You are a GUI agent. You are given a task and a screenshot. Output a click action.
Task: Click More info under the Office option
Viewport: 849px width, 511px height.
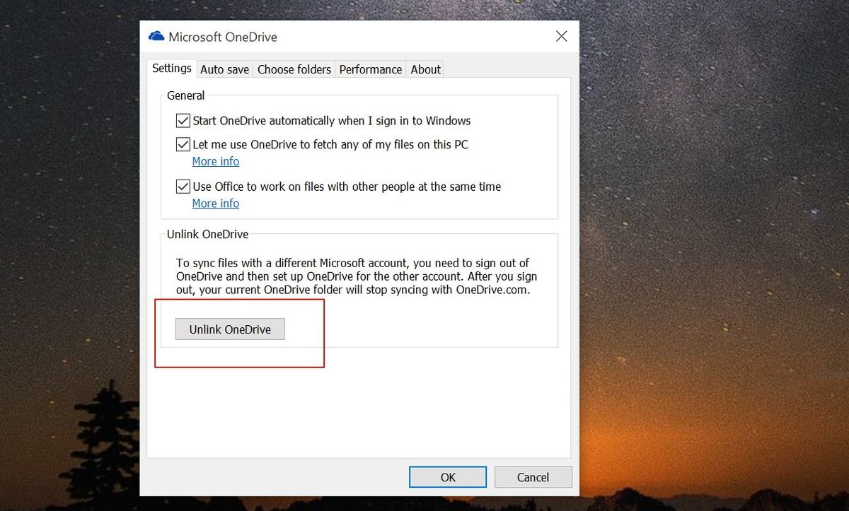[x=215, y=203]
